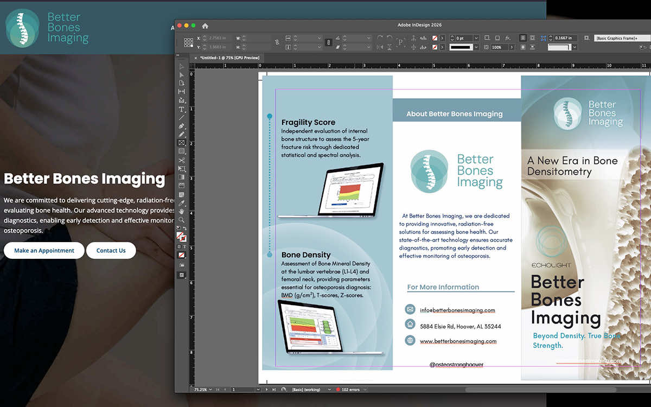Select the Zoom tool in toolbox
Screen dimensions: 651x407
point(182,220)
